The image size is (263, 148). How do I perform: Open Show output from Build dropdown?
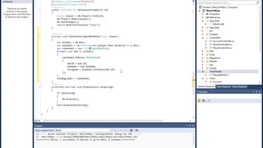coord(110,130)
